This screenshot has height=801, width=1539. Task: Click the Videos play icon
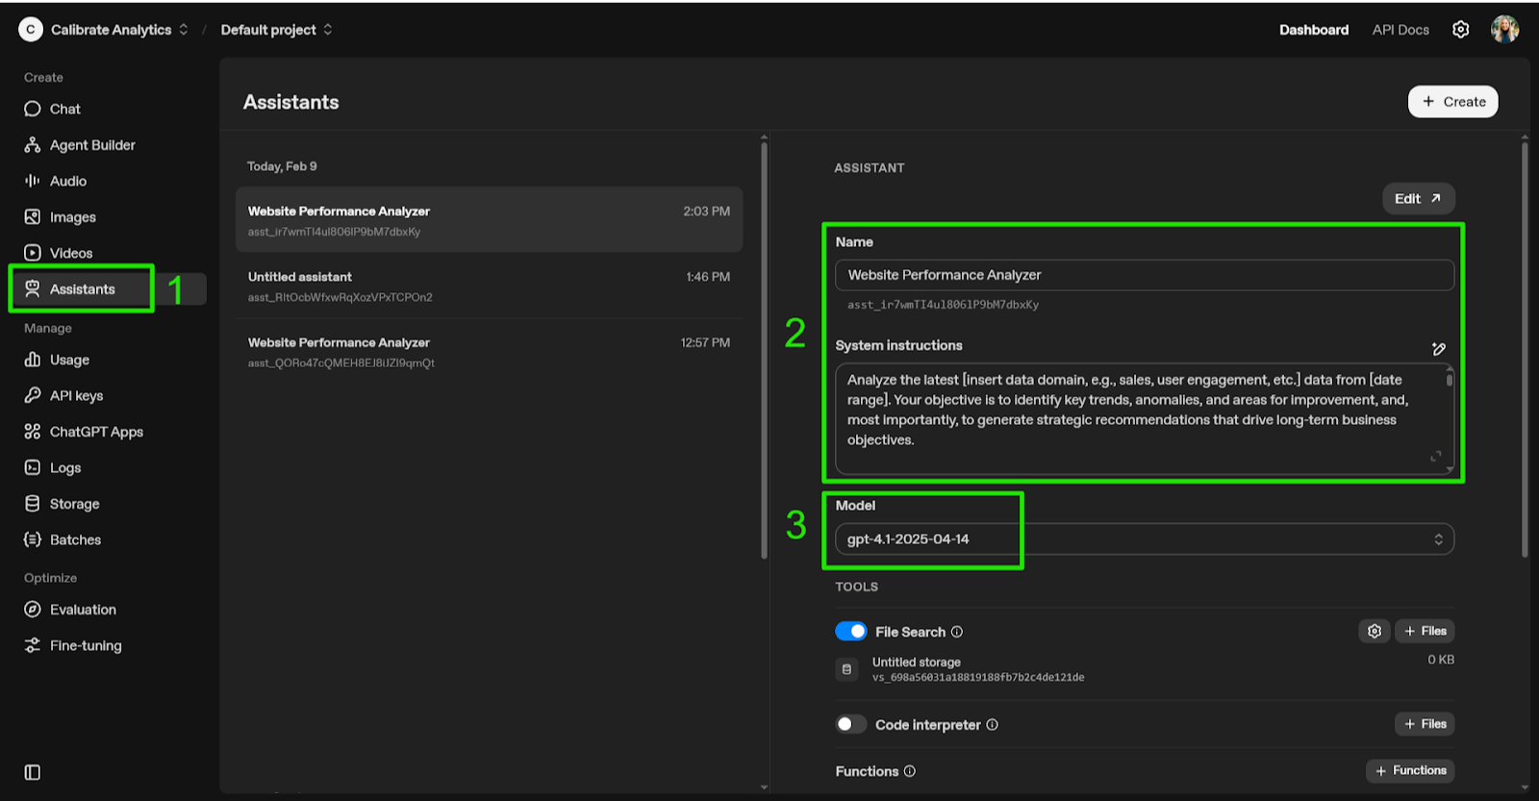click(x=33, y=253)
